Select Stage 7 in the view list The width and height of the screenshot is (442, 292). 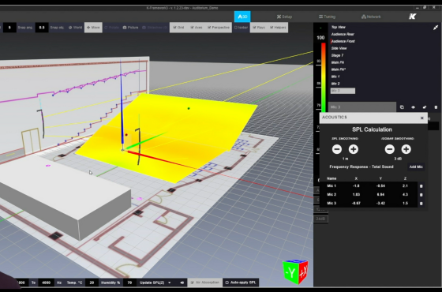point(337,55)
